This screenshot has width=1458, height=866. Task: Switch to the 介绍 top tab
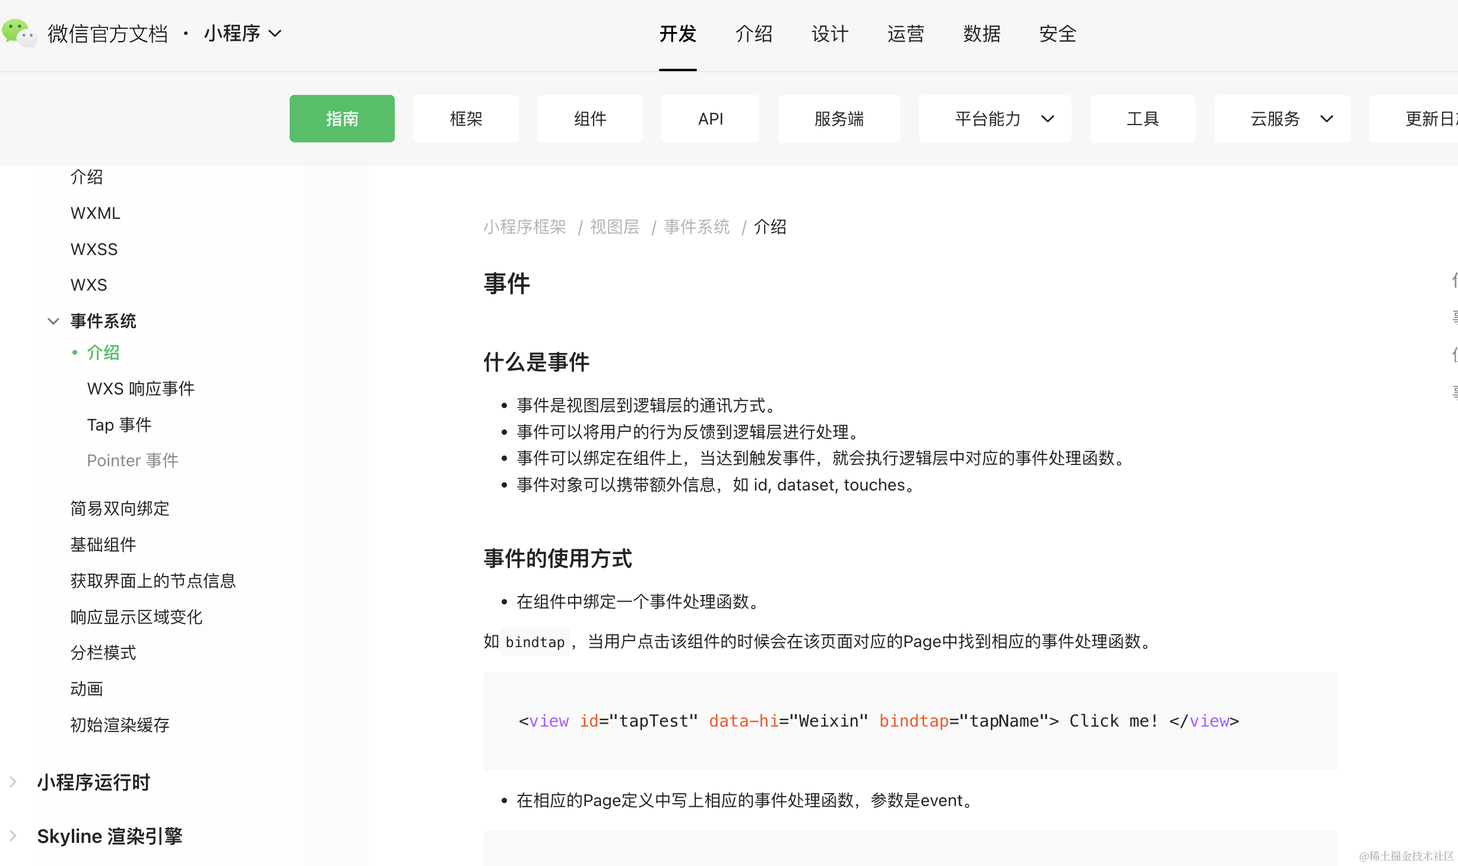coord(753,34)
